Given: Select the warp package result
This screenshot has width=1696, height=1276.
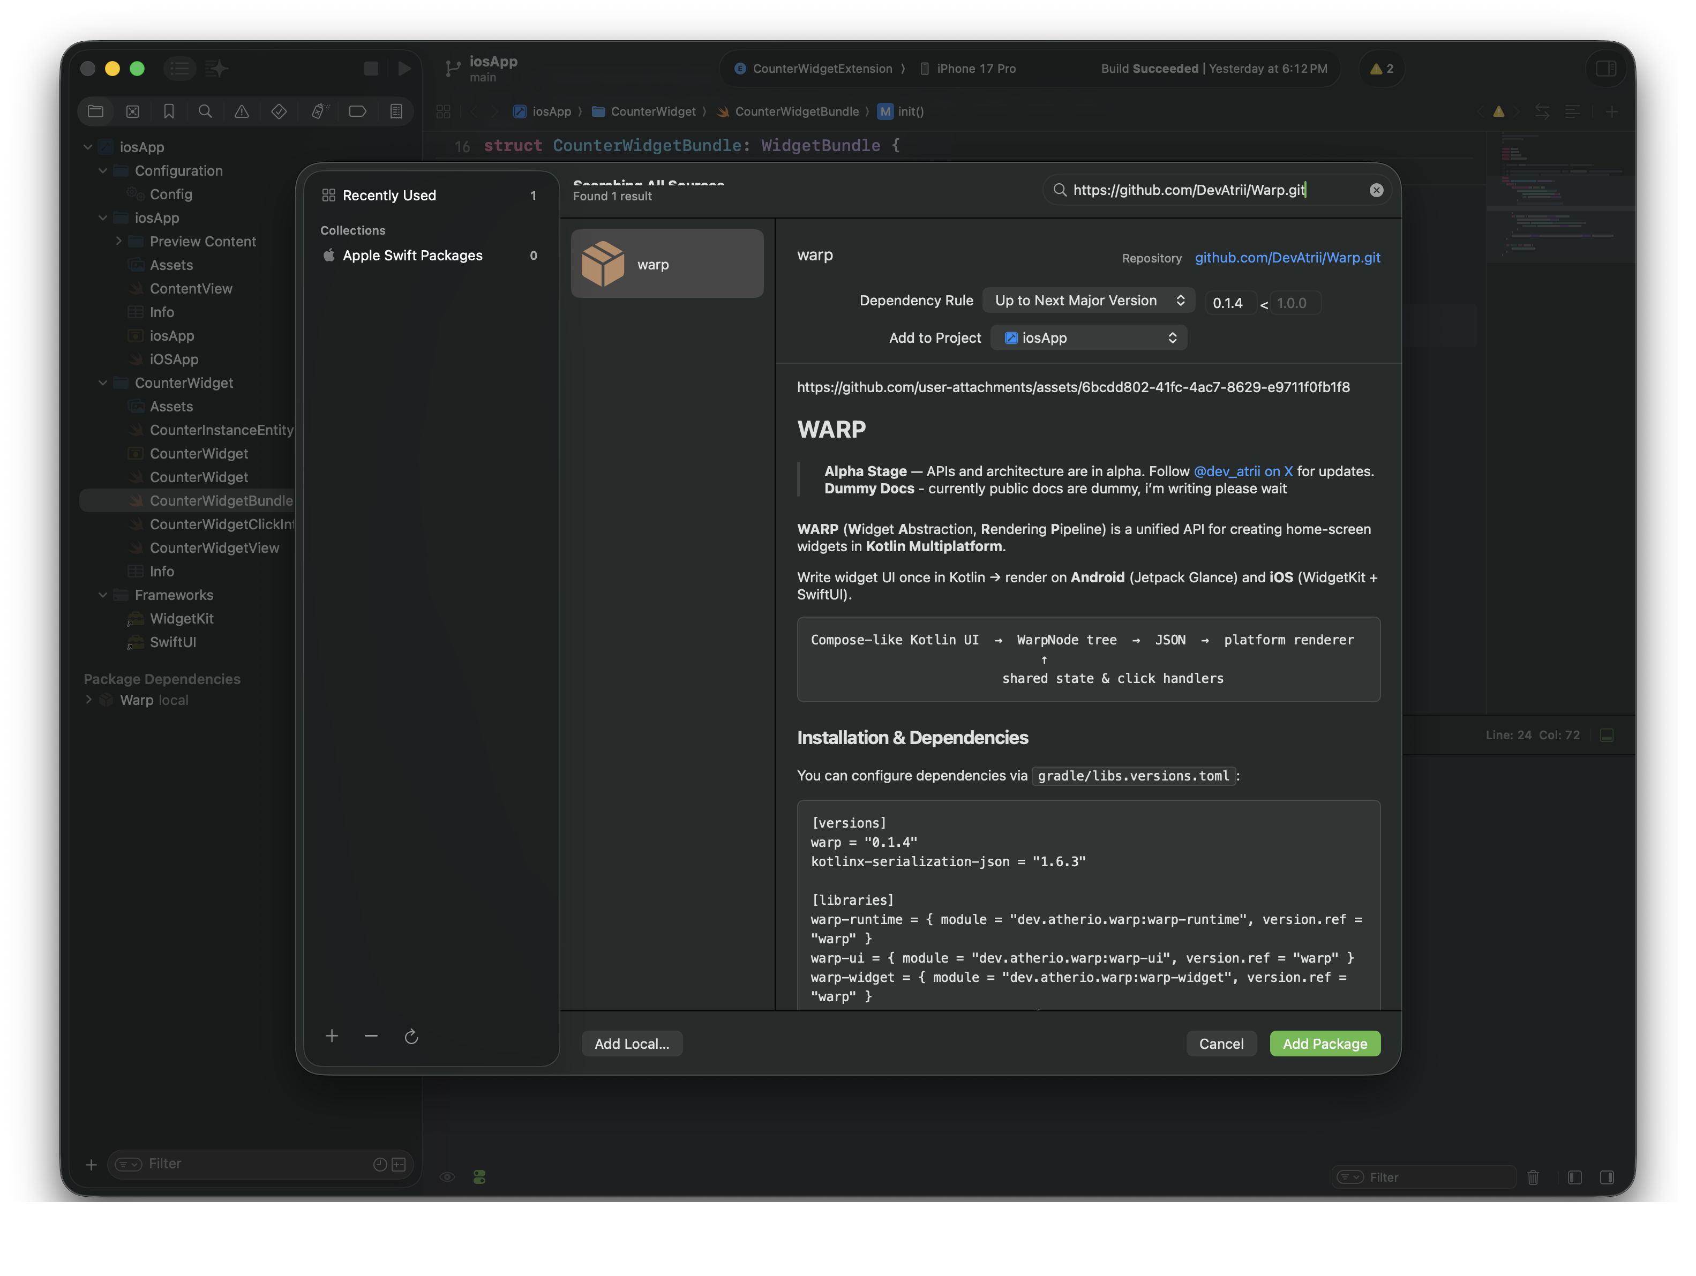Looking at the screenshot, I should pos(667,264).
